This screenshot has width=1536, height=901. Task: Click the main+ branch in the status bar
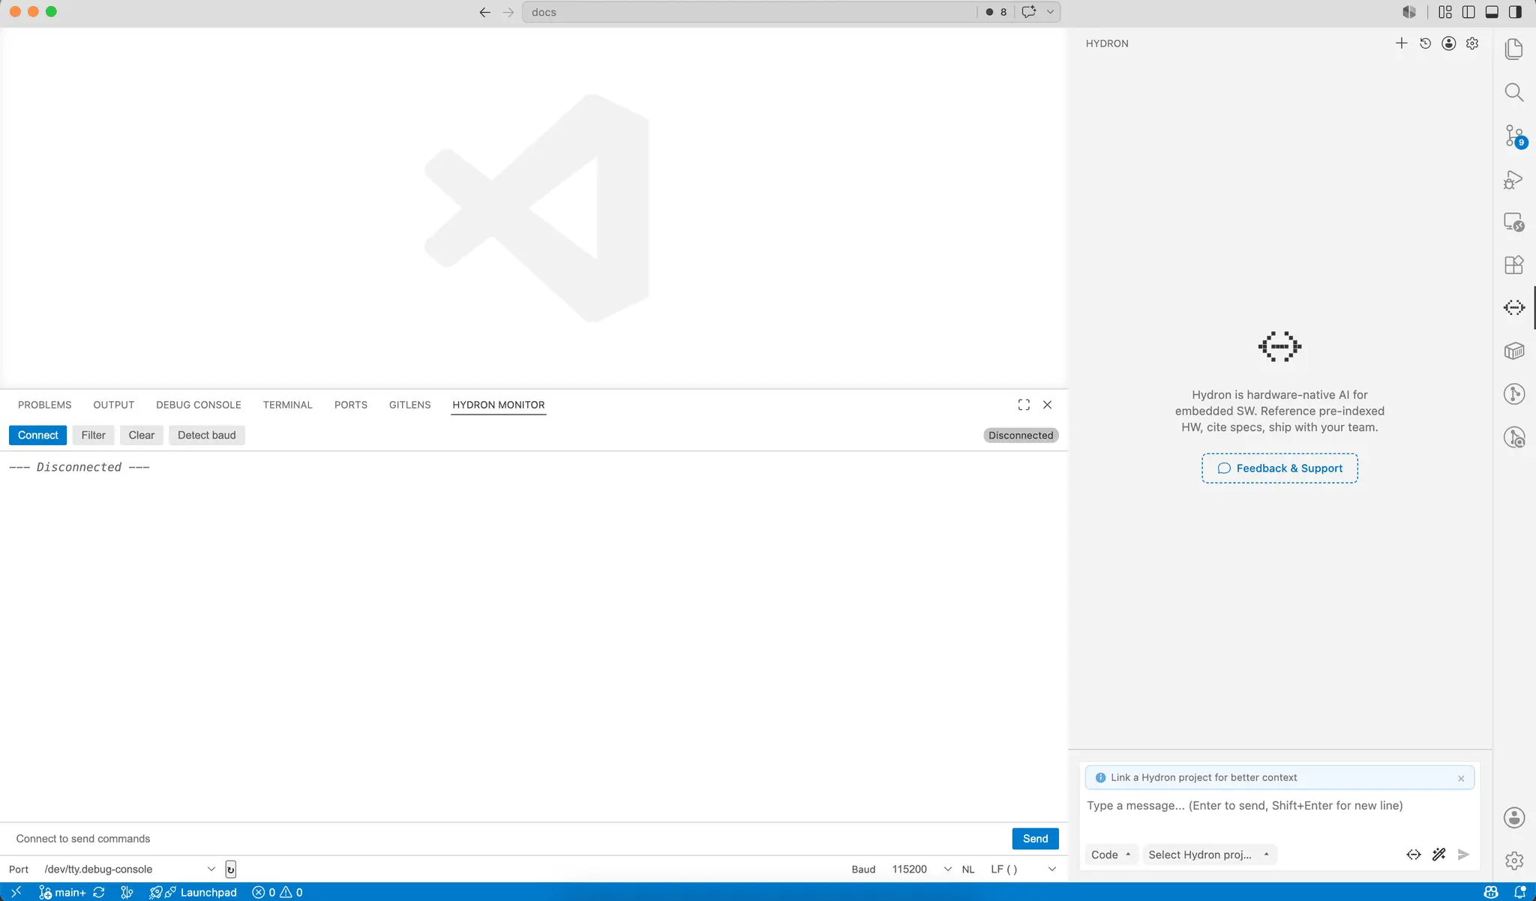pyautogui.click(x=62, y=892)
